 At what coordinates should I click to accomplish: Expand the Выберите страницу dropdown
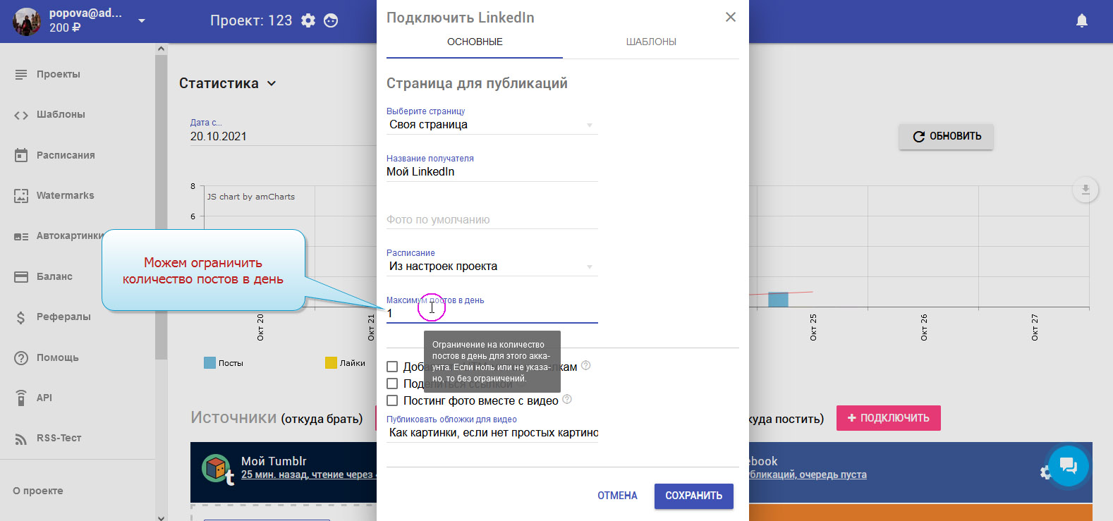[492, 125]
